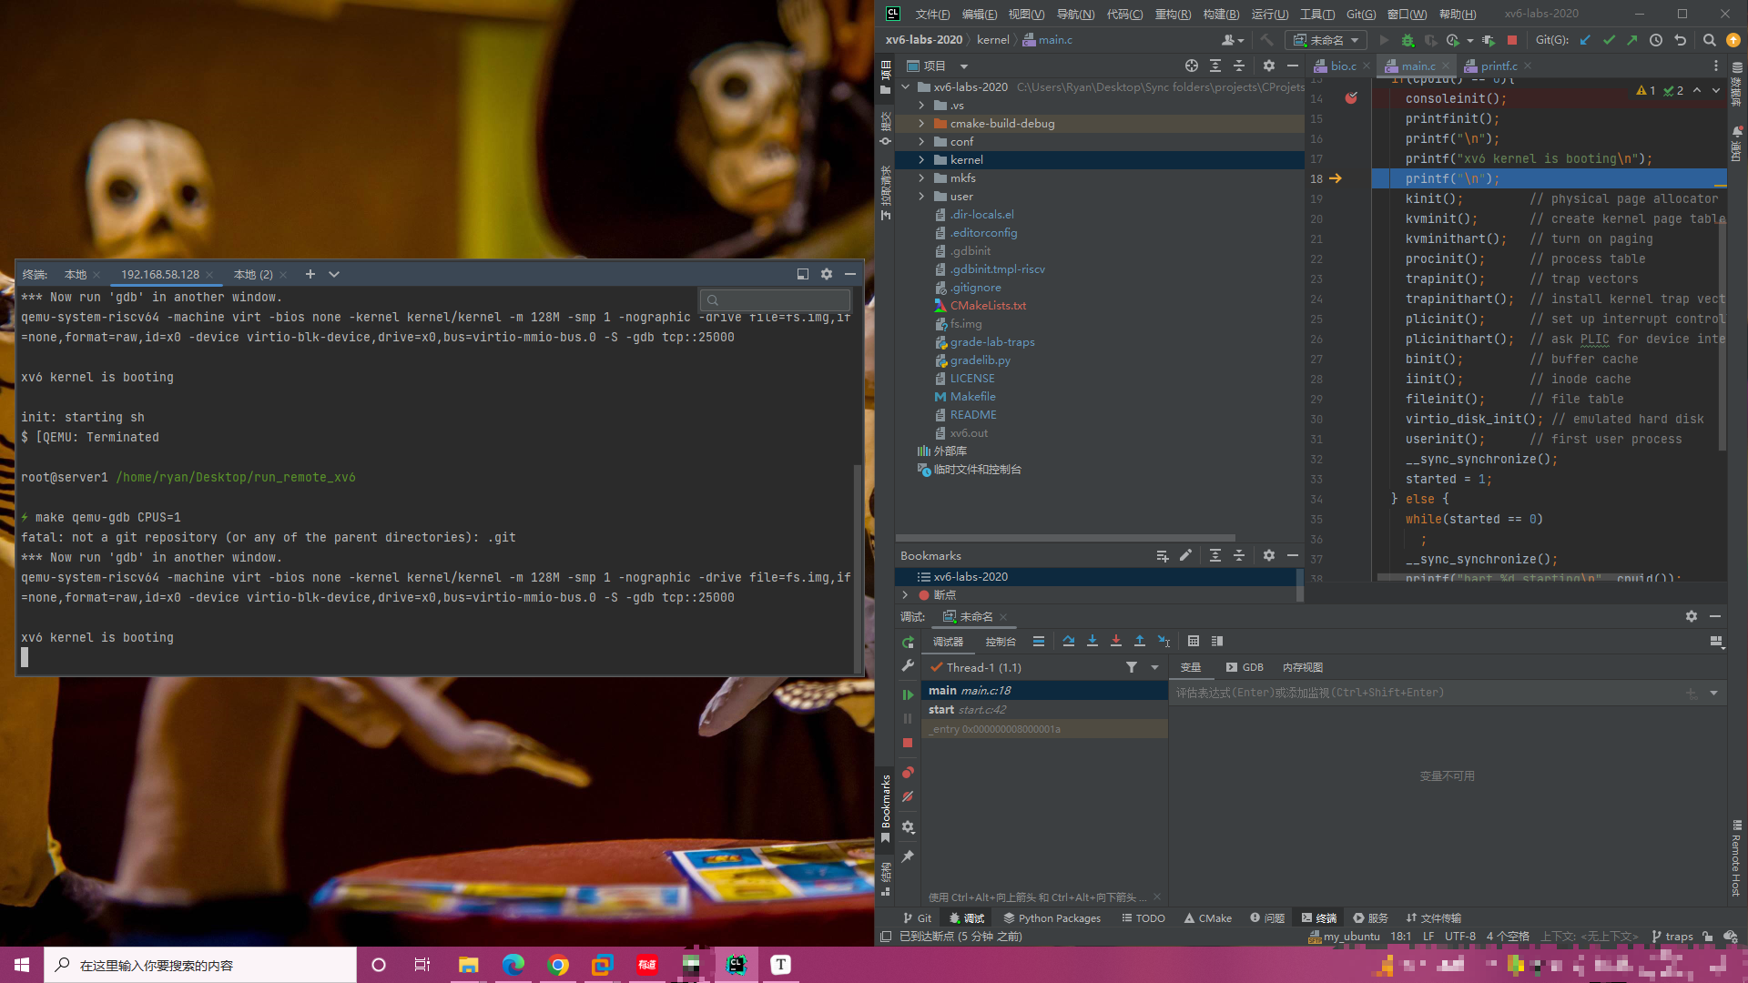Click the pin tab icon in debug sidebar
1748x983 pixels.
908,856
